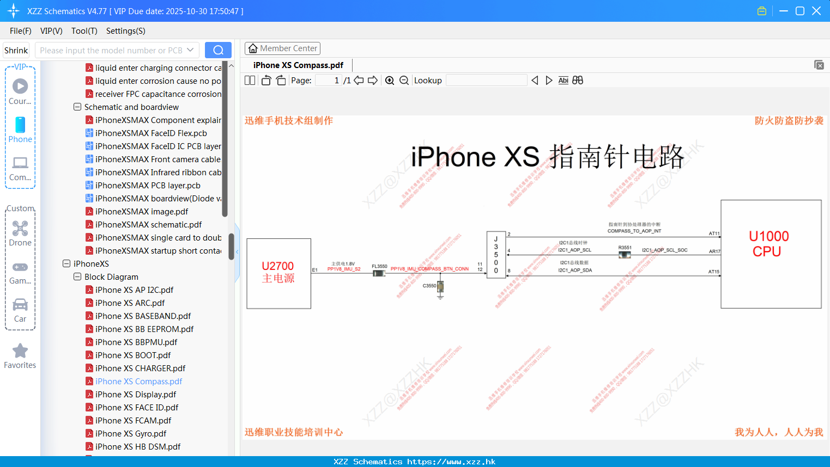Screen dimensions: 830x467
Task: Rotate the page counterclockwise
Action: click(266, 81)
